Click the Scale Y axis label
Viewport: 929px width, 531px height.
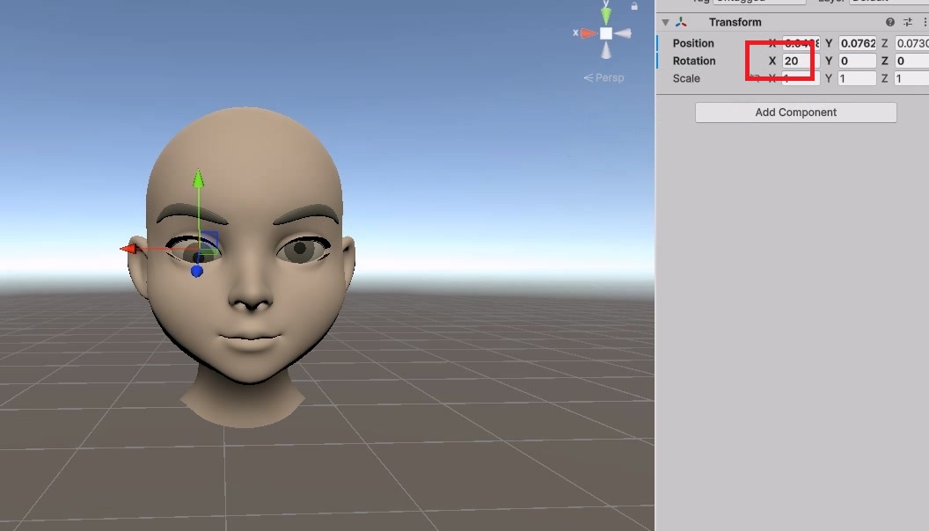click(x=829, y=79)
